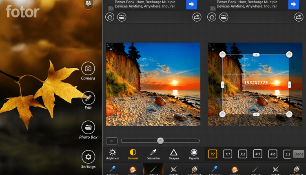Click the contrast slider handle
The image size is (306, 175).
click(160, 140)
